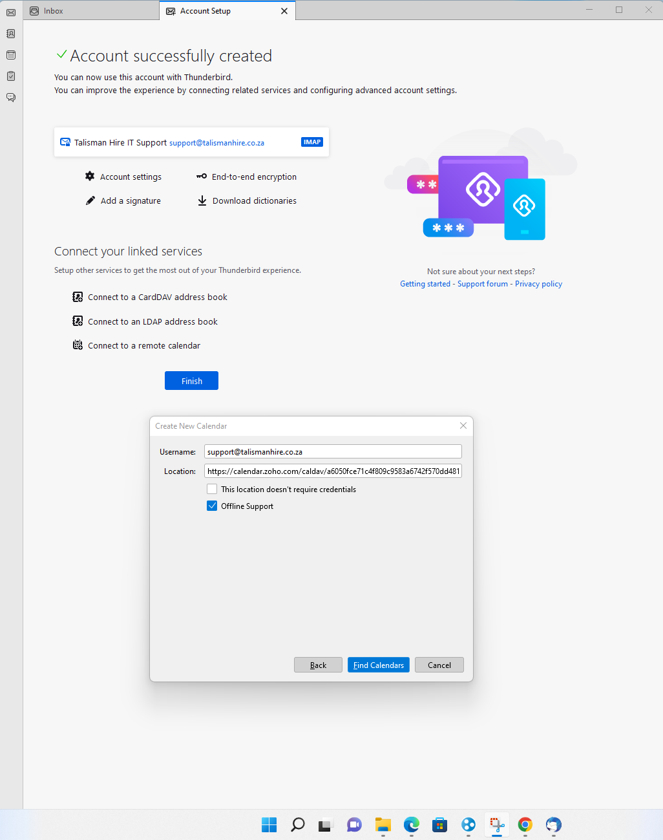
Task: Open Microsoft Store from taskbar
Action: click(x=440, y=824)
